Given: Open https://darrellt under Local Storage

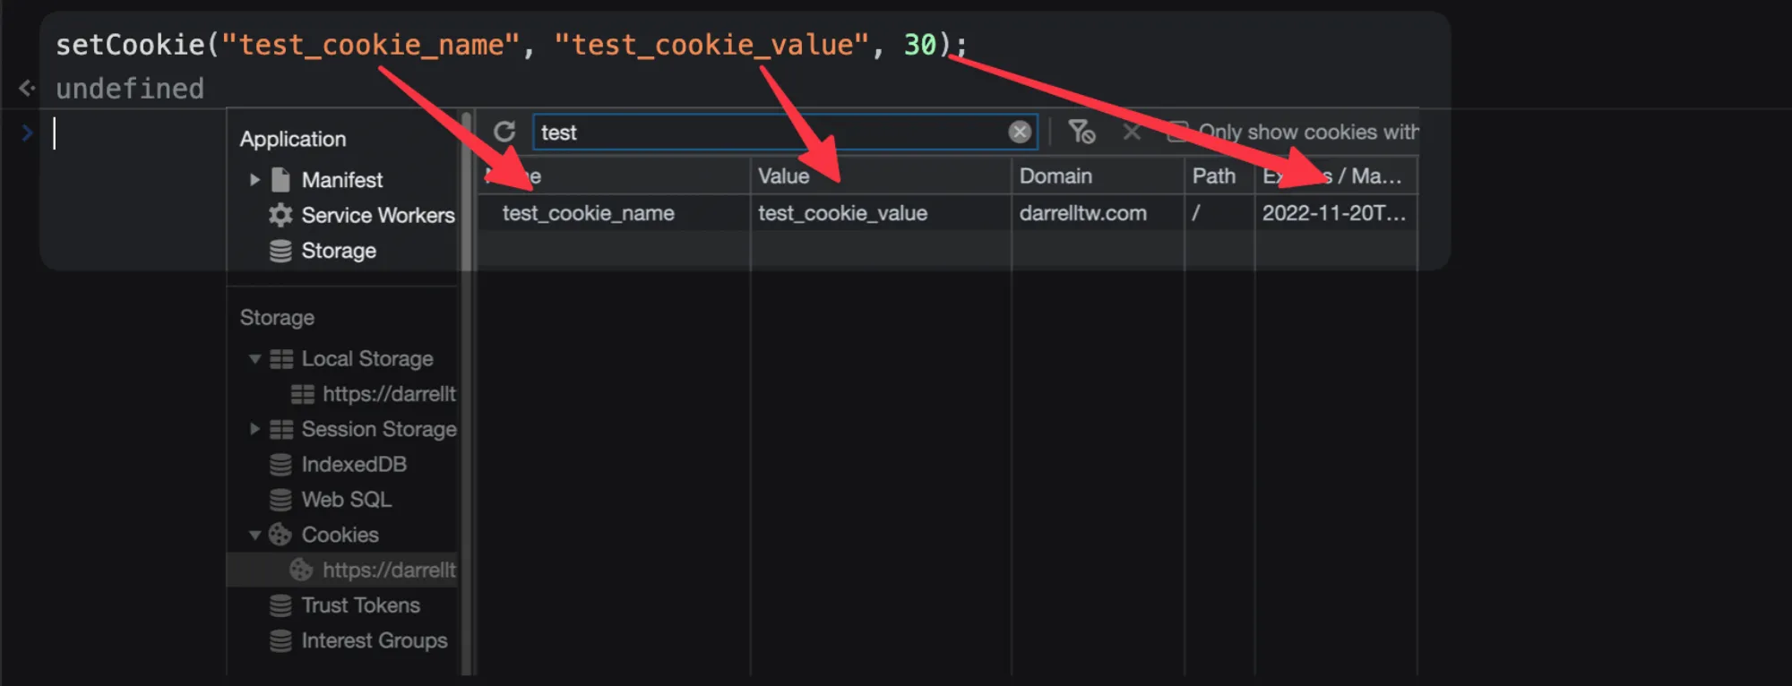Looking at the screenshot, I should tap(389, 393).
